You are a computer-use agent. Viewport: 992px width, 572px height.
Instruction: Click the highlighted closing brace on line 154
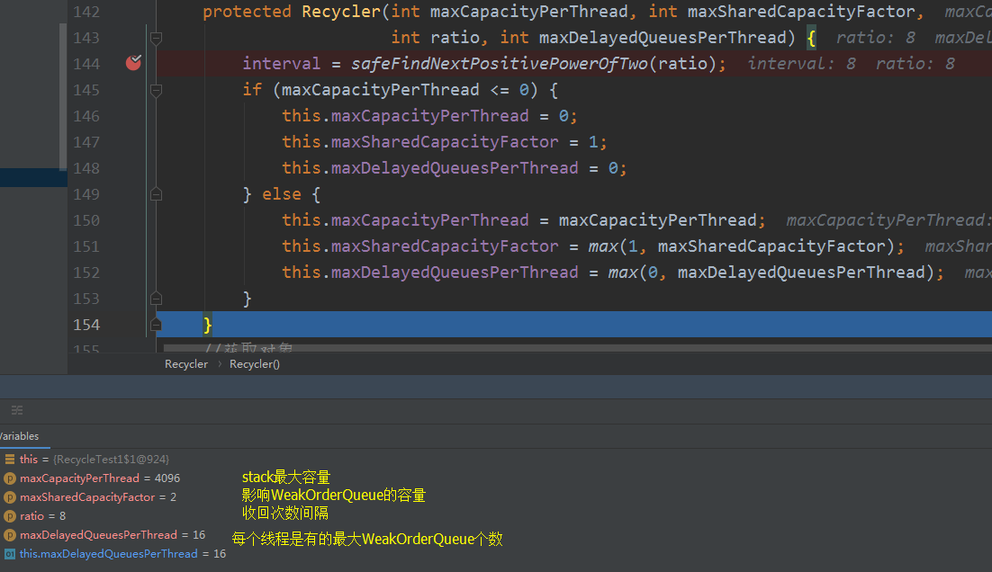point(208,325)
